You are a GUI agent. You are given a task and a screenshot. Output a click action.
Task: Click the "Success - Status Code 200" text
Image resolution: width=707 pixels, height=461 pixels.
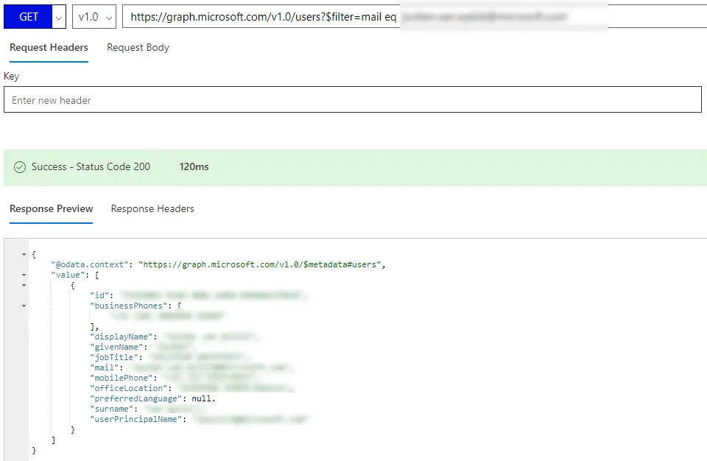click(91, 167)
